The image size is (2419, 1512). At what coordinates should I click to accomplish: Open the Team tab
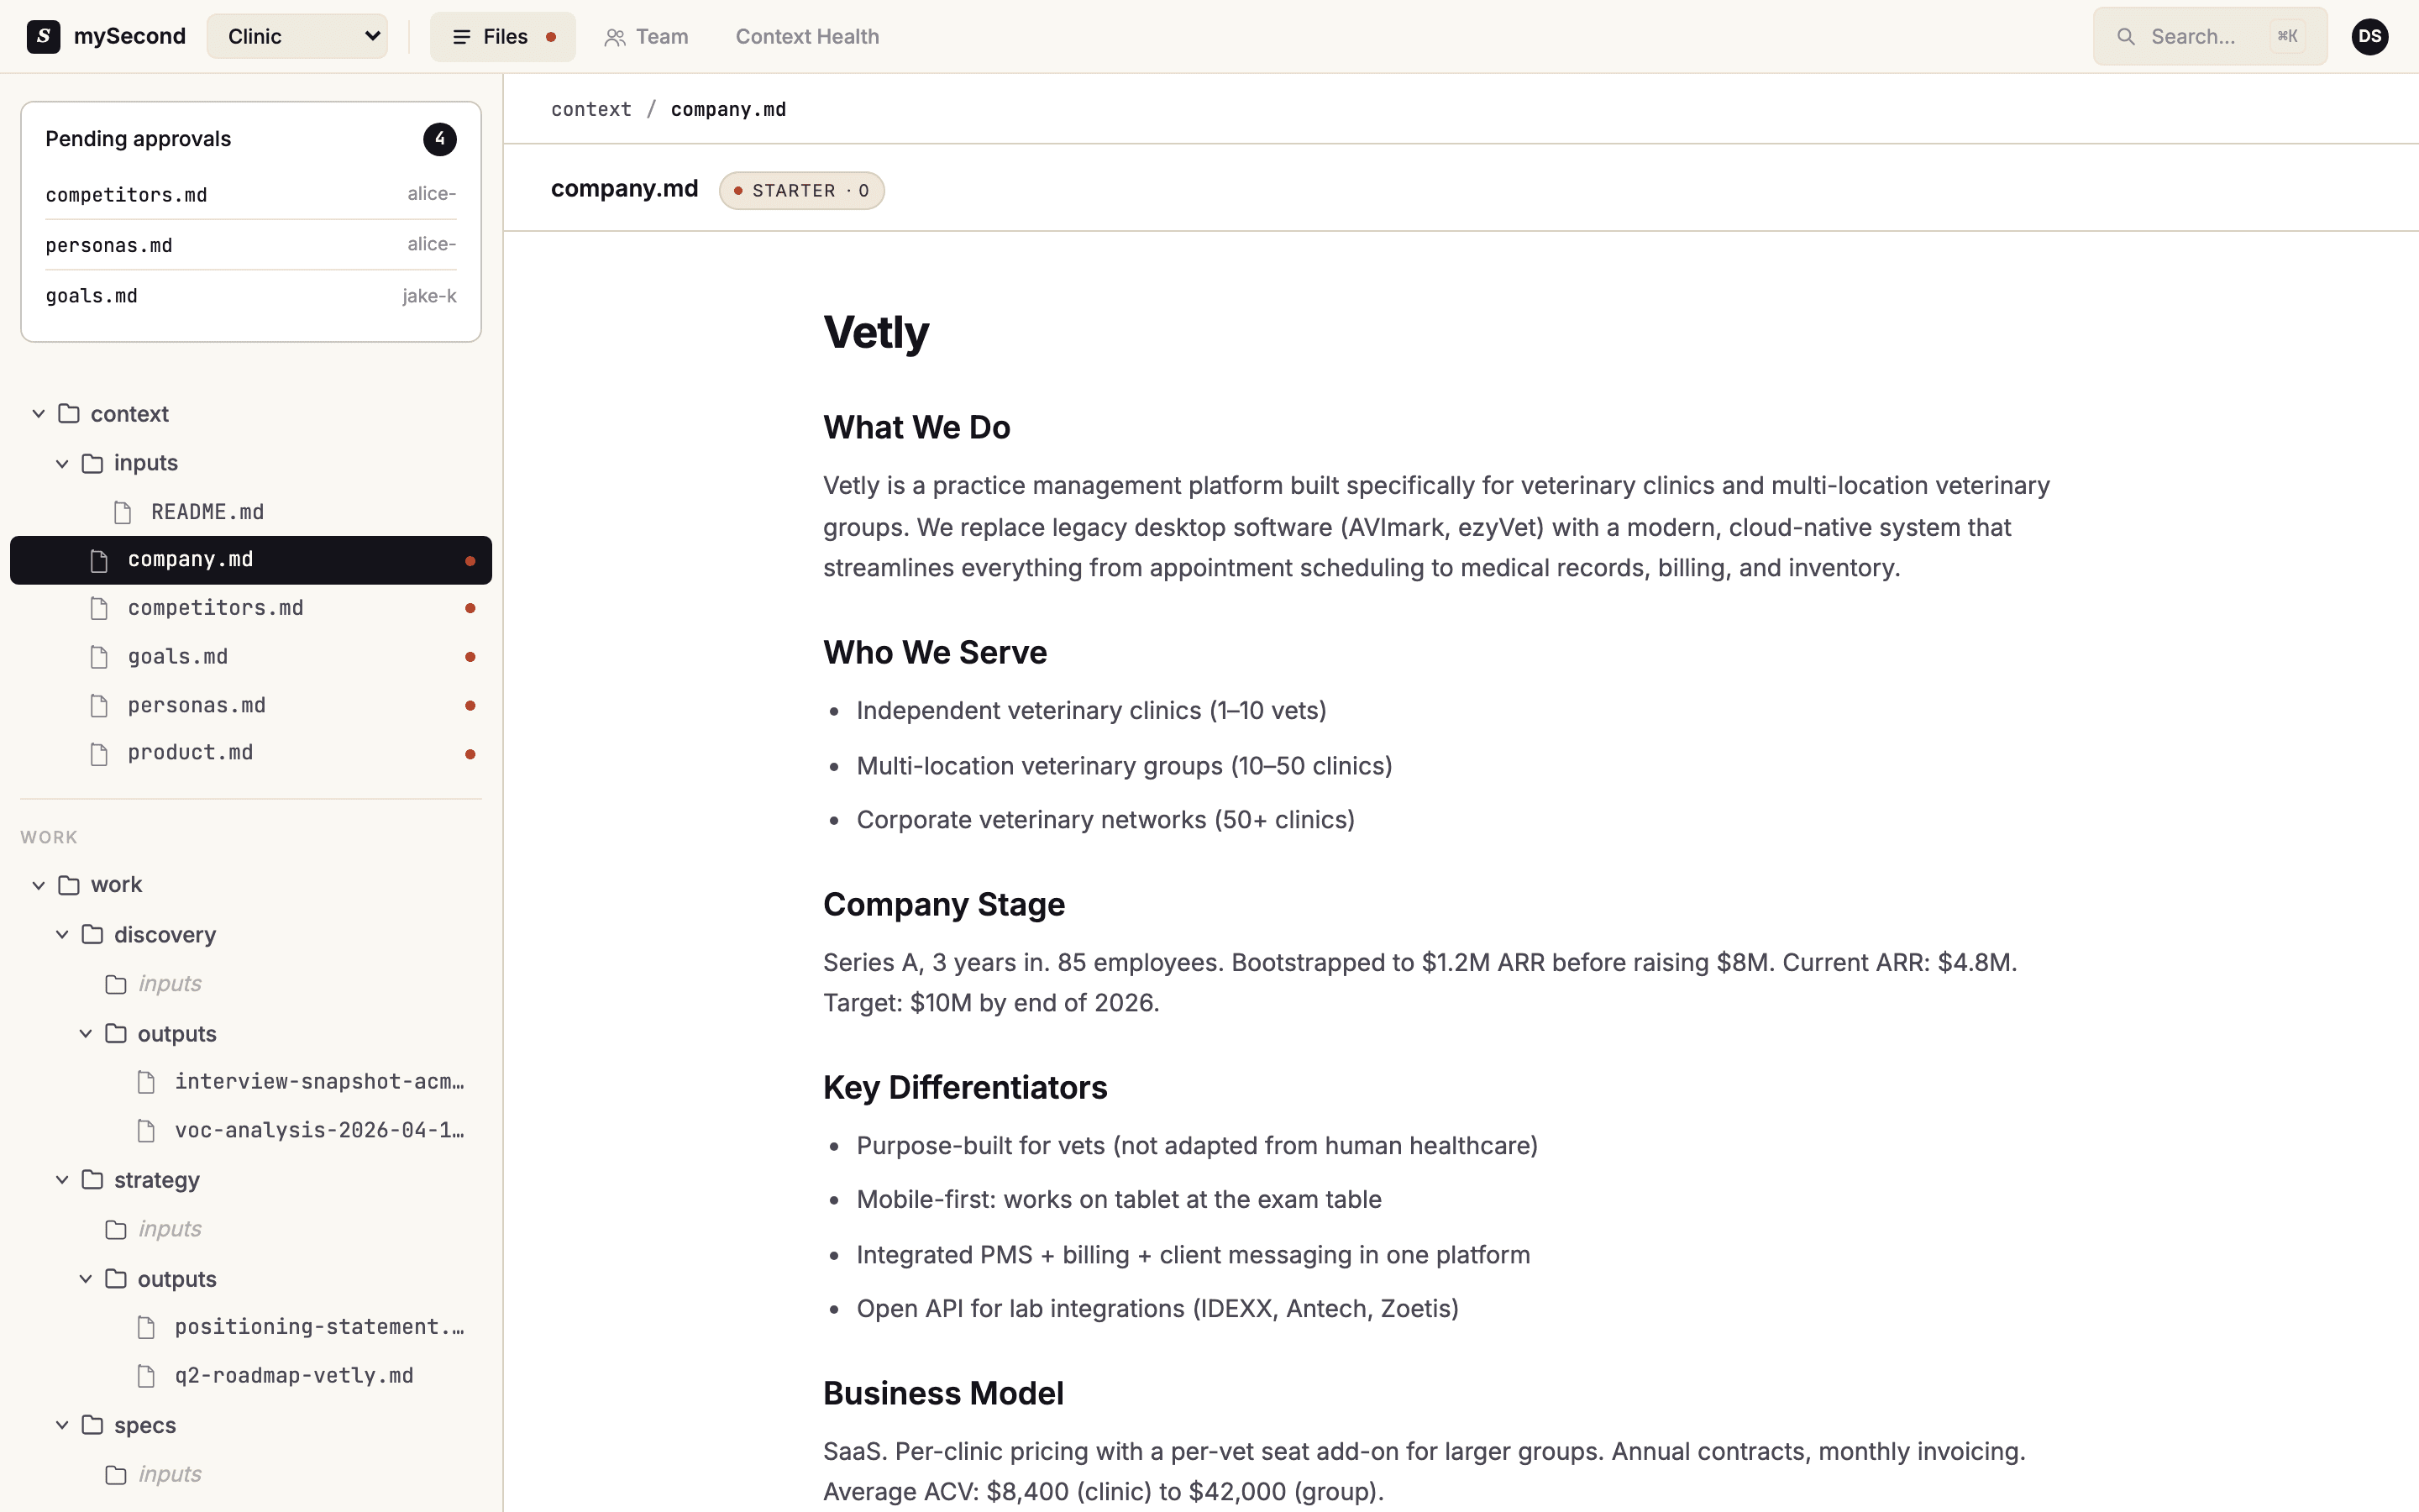pos(646,37)
